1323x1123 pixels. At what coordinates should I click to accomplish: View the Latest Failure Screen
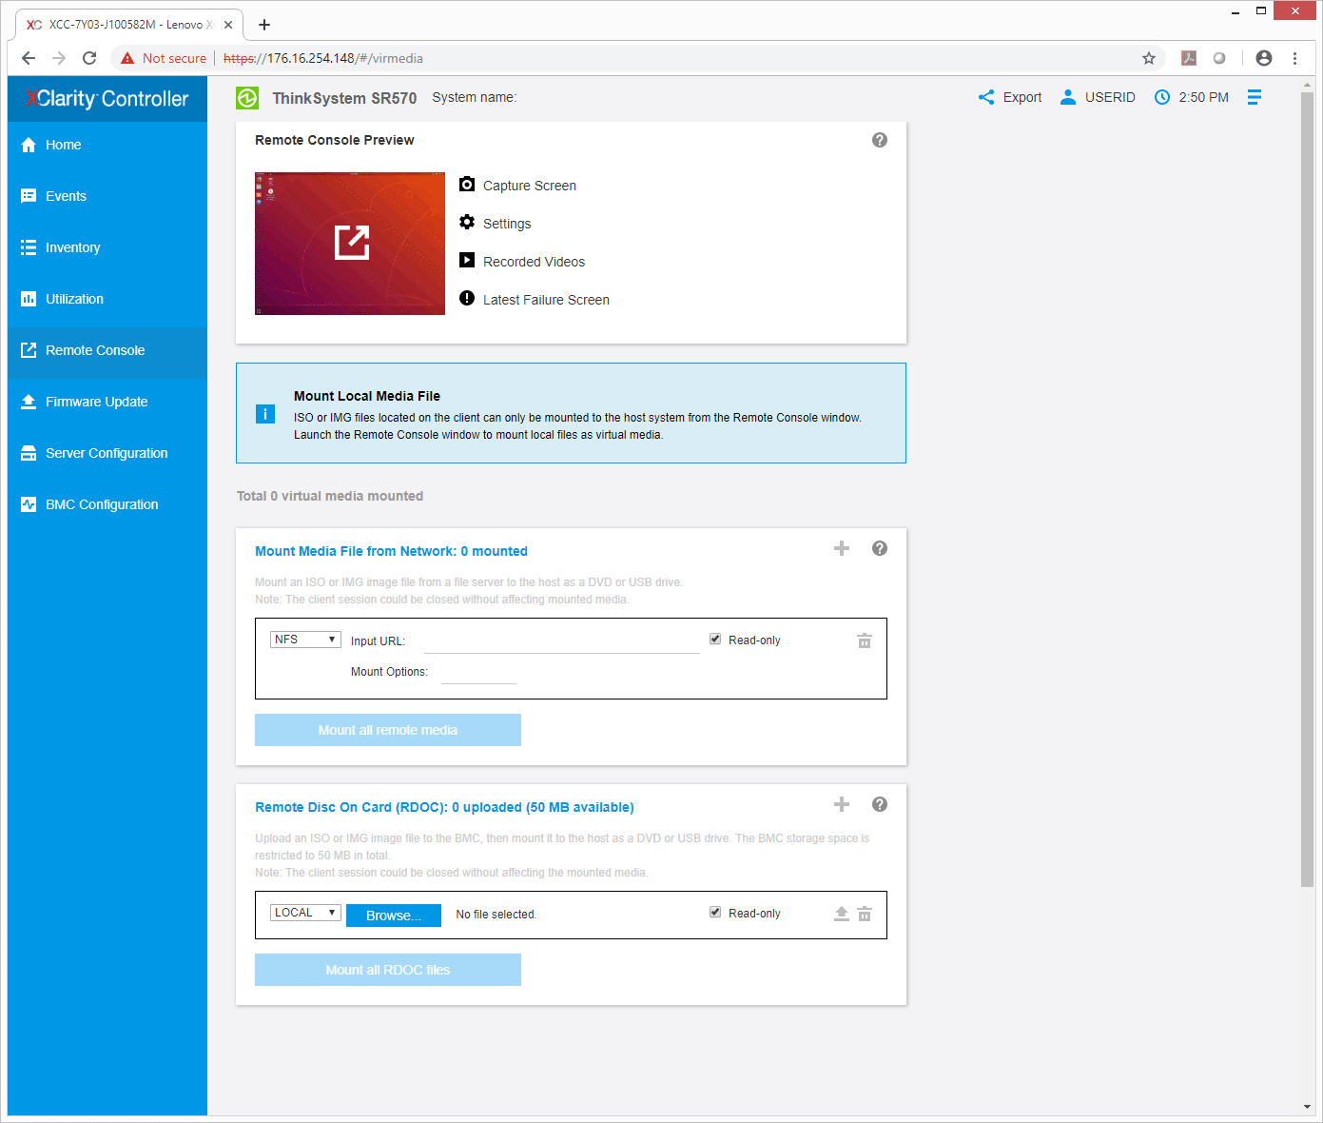(546, 300)
